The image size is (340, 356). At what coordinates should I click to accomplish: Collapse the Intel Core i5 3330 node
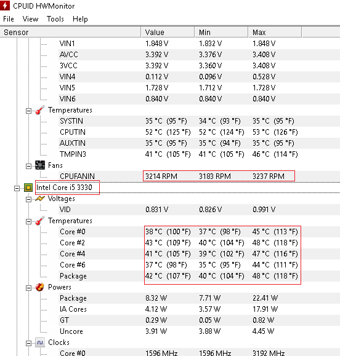17,188
